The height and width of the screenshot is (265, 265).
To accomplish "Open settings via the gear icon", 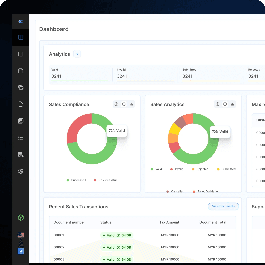I will click(21, 171).
